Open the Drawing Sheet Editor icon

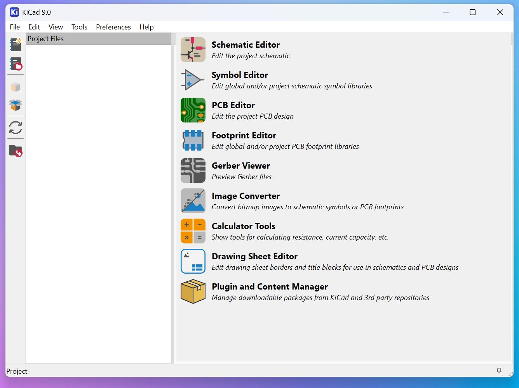pos(193,261)
